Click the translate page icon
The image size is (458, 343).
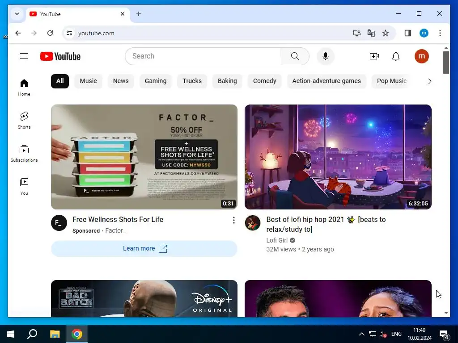pyautogui.click(x=371, y=33)
